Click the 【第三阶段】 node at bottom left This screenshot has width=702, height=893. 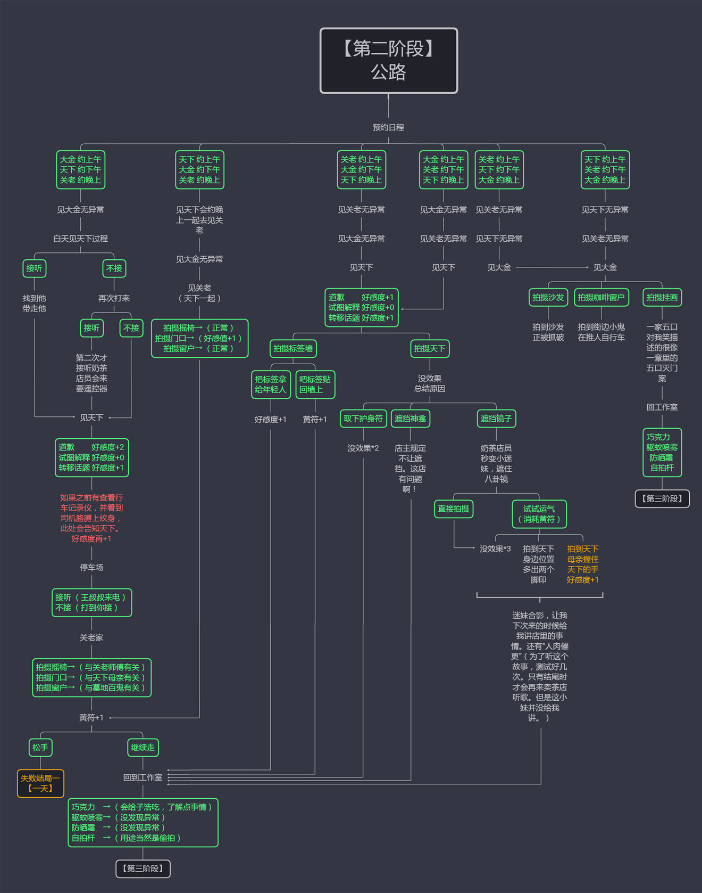(143, 869)
